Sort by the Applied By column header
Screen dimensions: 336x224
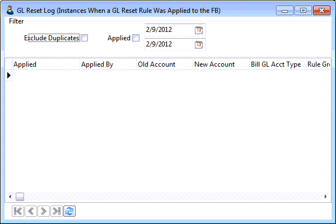[x=108, y=64]
